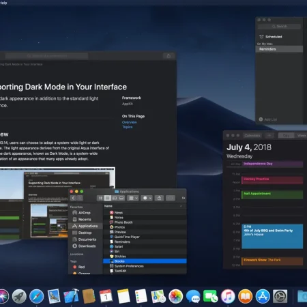This screenshot has height=307, width=307.
Task: Open Finder action gear dropdown
Action: pos(147,198)
